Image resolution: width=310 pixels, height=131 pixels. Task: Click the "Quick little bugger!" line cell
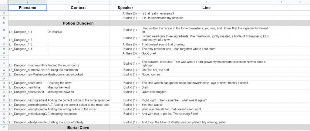[206, 92]
